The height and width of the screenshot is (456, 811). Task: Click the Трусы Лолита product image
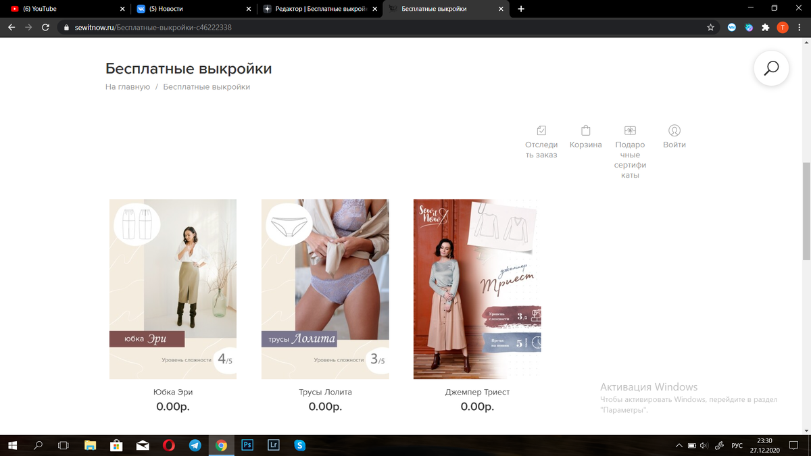click(325, 289)
